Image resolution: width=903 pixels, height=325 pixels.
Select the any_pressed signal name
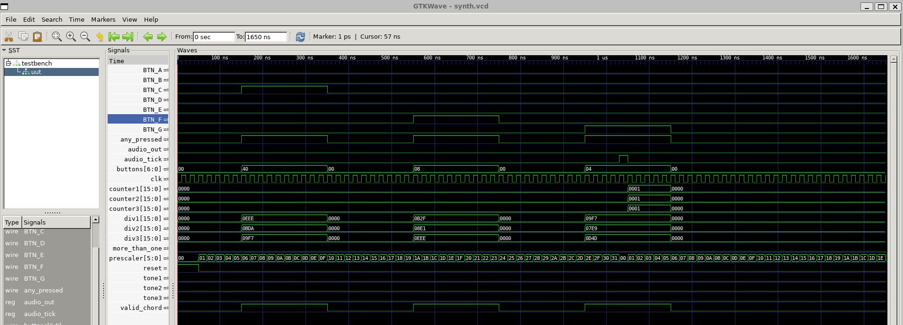pos(141,140)
